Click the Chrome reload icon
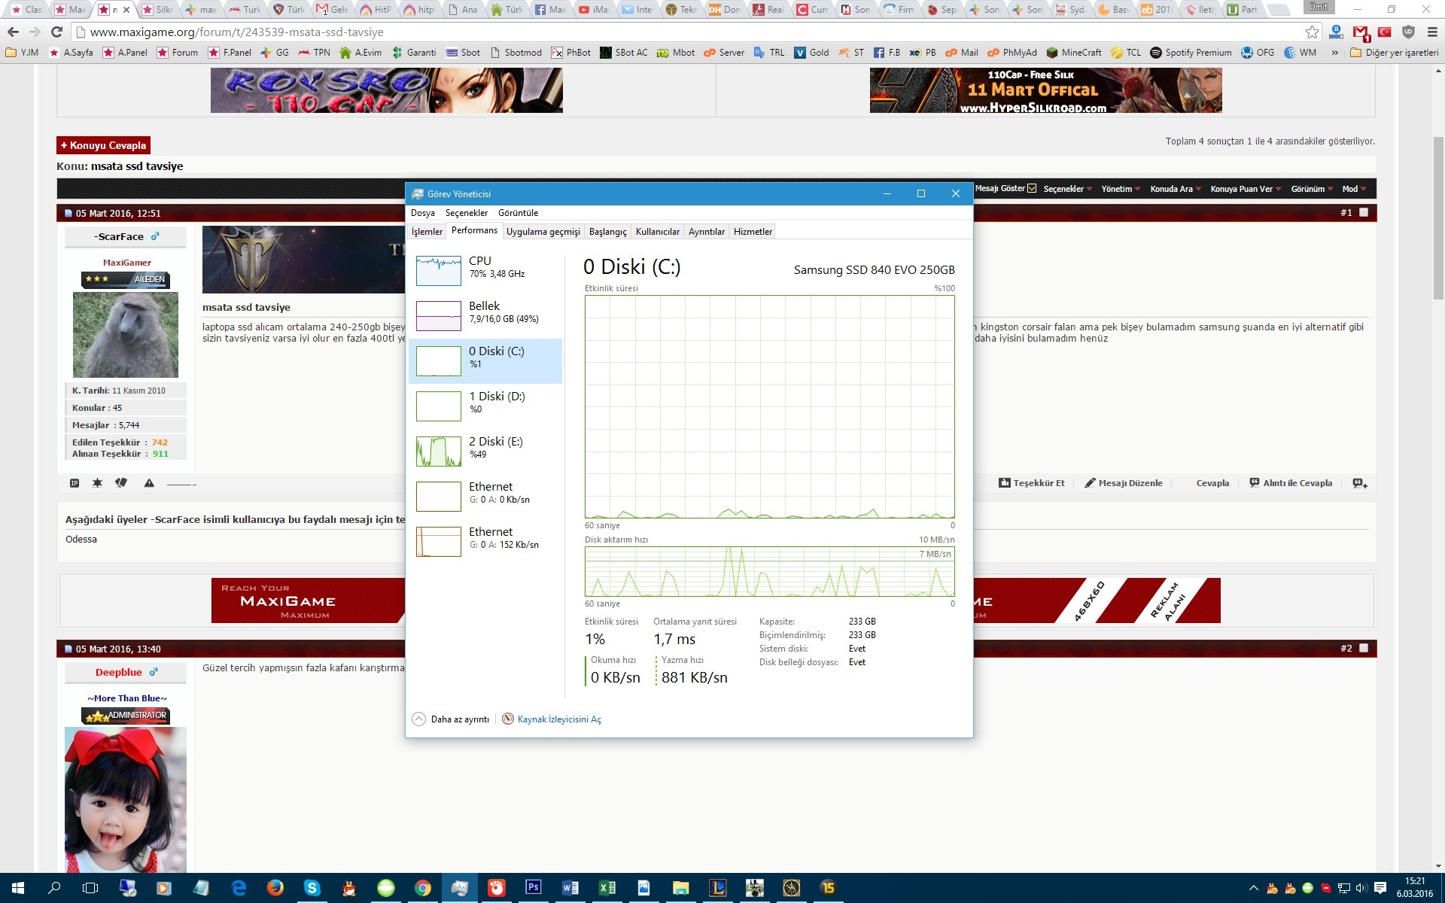This screenshot has width=1445, height=903. [56, 32]
